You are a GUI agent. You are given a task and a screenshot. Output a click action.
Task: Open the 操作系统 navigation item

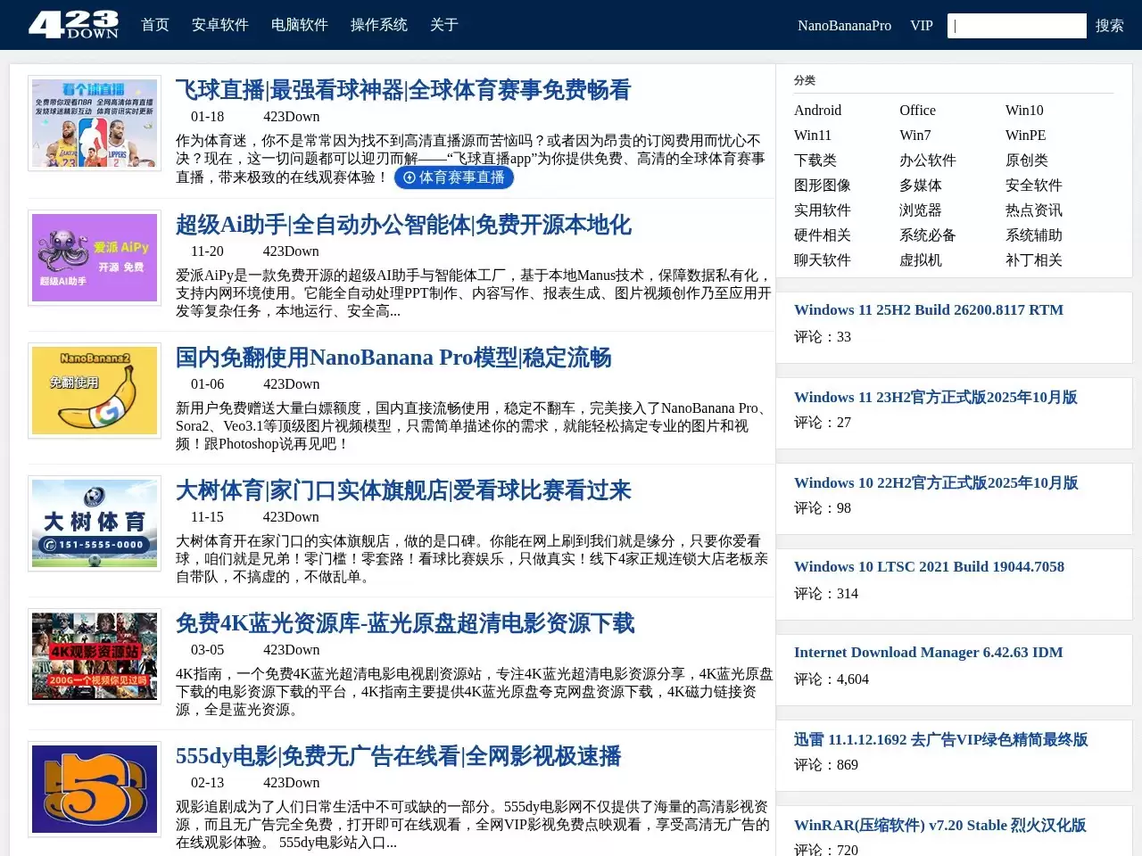pos(379,25)
